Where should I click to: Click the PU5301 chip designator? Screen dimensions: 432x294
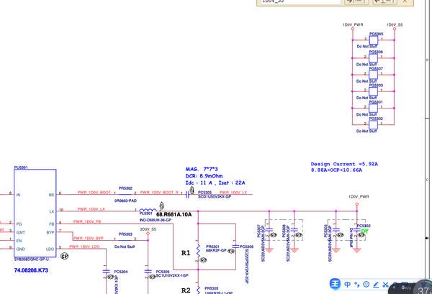[x=21, y=167]
